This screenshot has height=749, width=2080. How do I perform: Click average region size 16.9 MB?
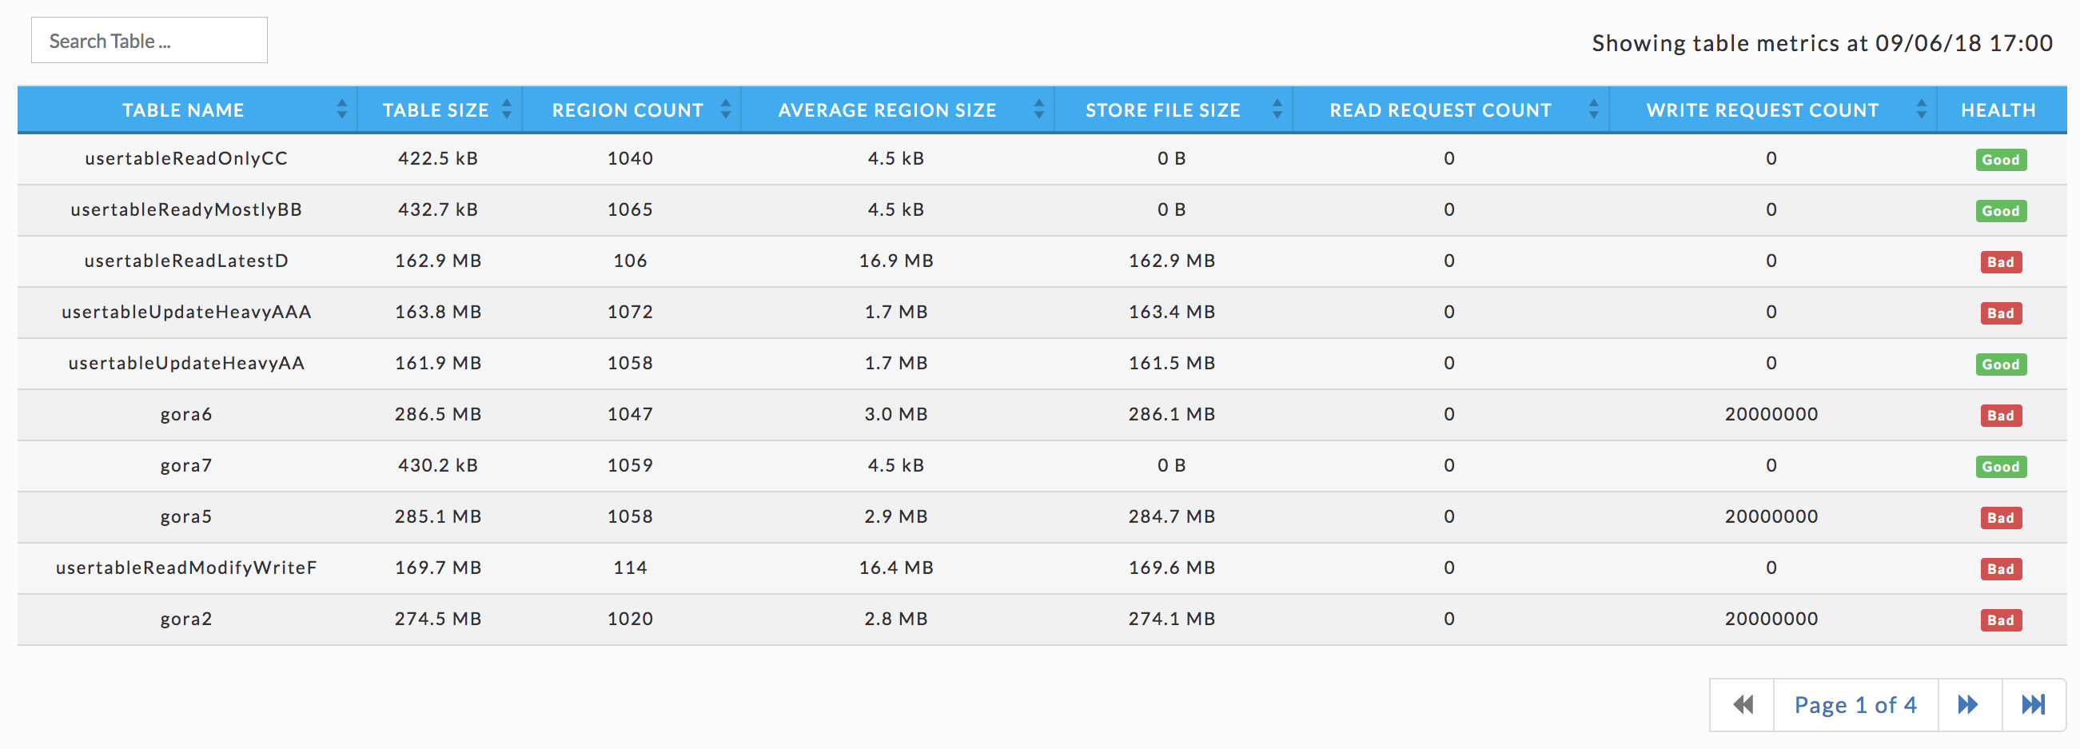pyautogui.click(x=896, y=261)
